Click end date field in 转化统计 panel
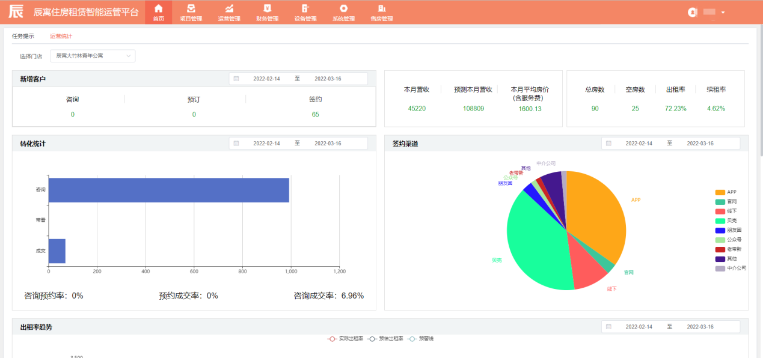 tap(328, 144)
